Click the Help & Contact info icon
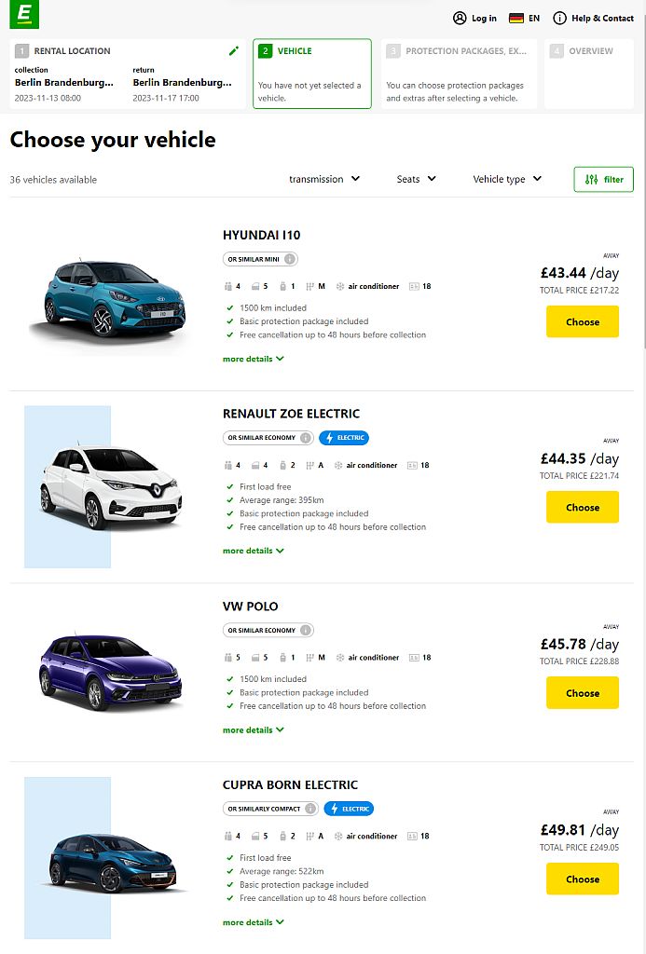 (559, 18)
